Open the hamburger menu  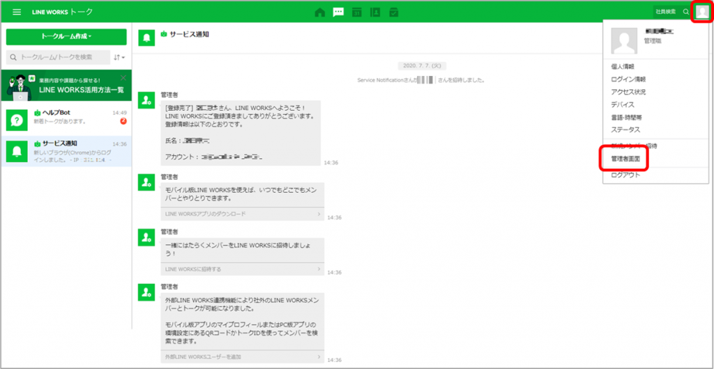pyautogui.click(x=17, y=12)
